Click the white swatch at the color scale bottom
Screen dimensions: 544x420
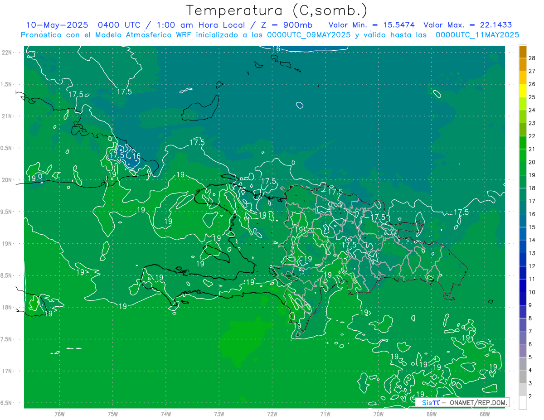tap(523, 403)
